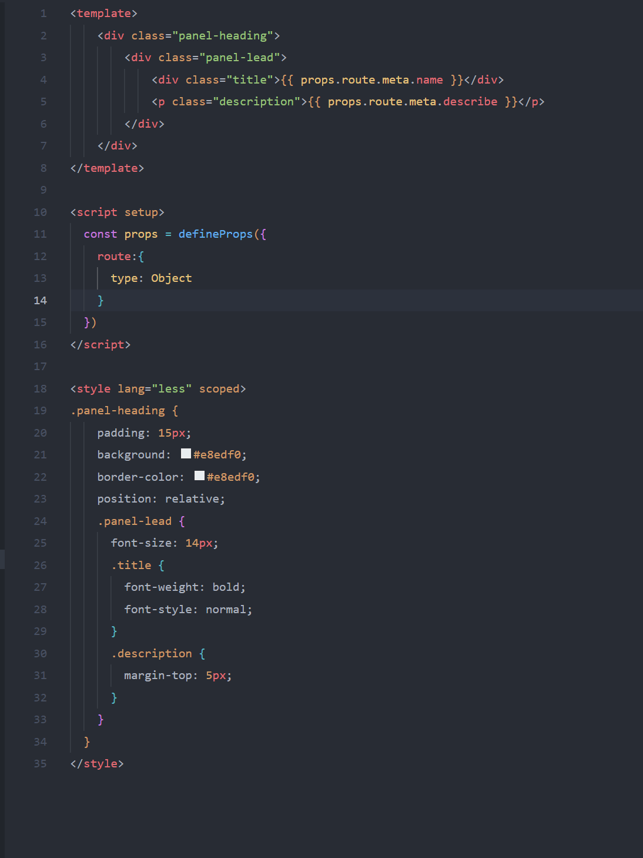The image size is (643, 858).
Task: Click line number 10 in the gutter
Action: 40,212
